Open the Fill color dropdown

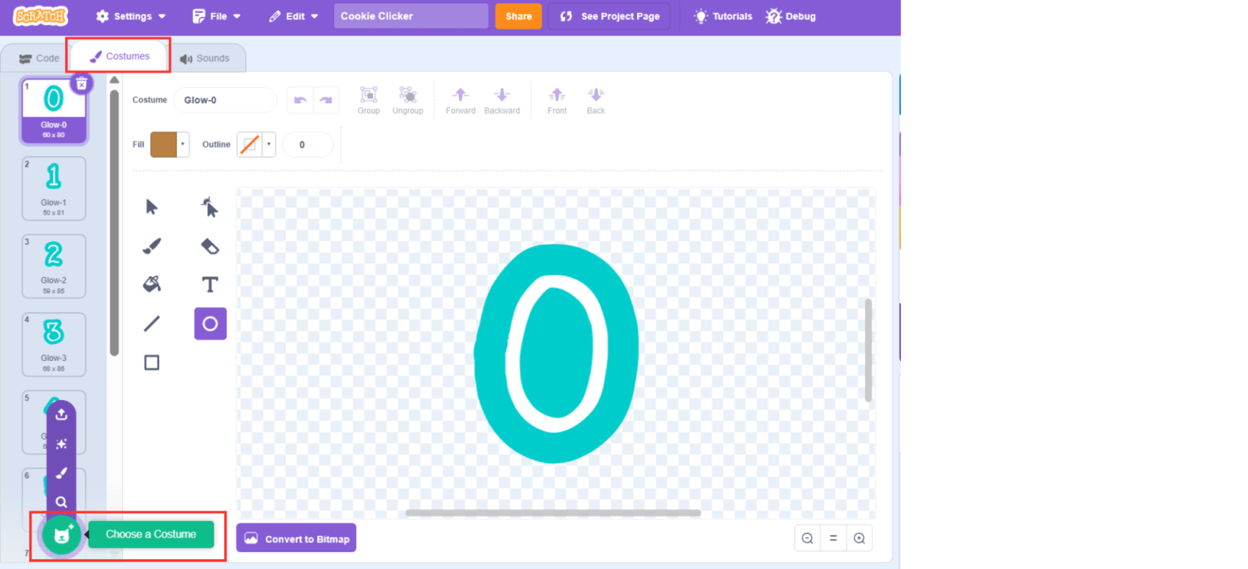183,144
